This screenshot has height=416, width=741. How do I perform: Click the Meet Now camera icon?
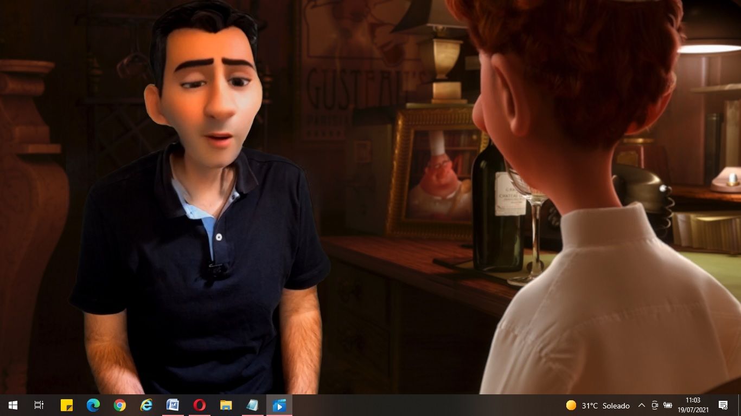click(x=655, y=405)
